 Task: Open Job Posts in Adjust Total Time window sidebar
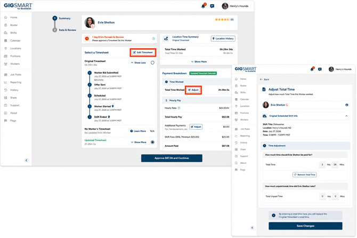click(x=242, y=129)
